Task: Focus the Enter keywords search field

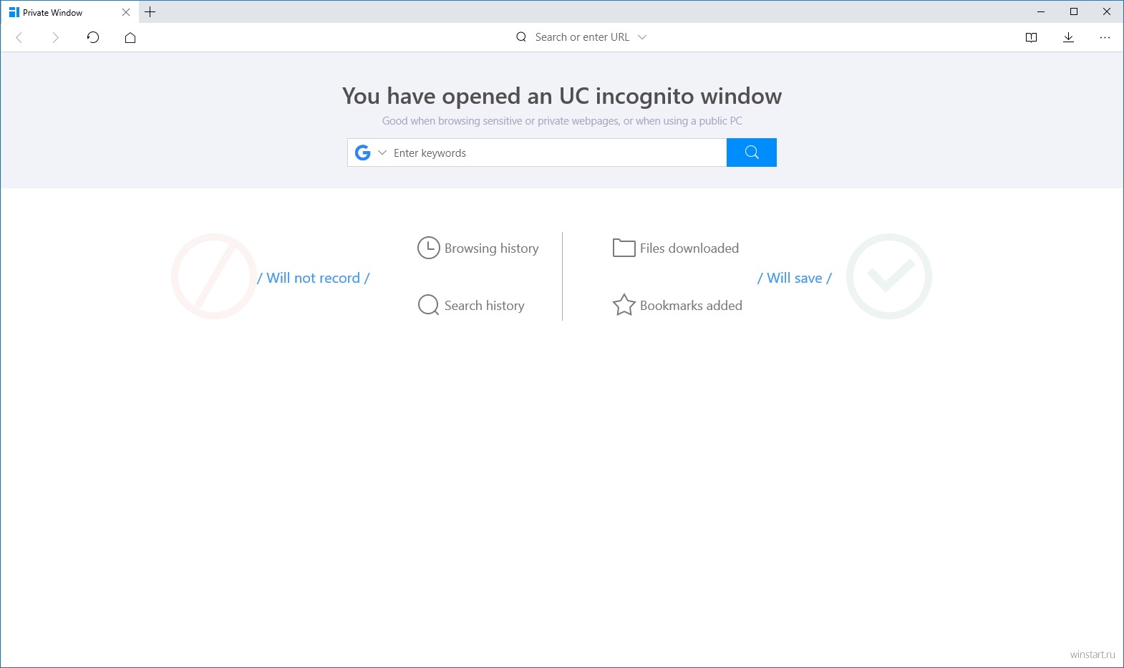Action: point(558,153)
